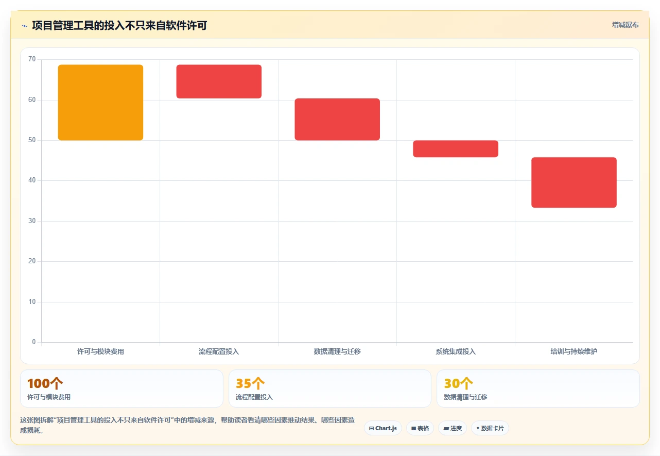Click y-axis value 20
Viewport: 660px width, 456px height.
tap(32, 261)
